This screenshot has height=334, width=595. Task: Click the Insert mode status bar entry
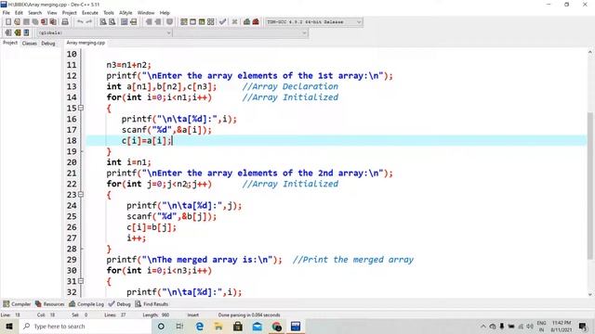192,315
